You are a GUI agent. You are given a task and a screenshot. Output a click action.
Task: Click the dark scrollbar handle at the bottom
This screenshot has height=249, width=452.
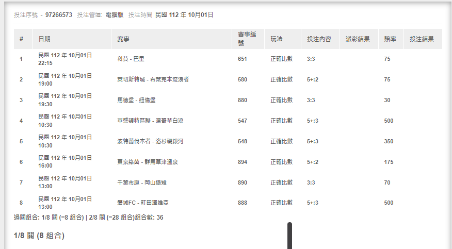(x=289, y=236)
